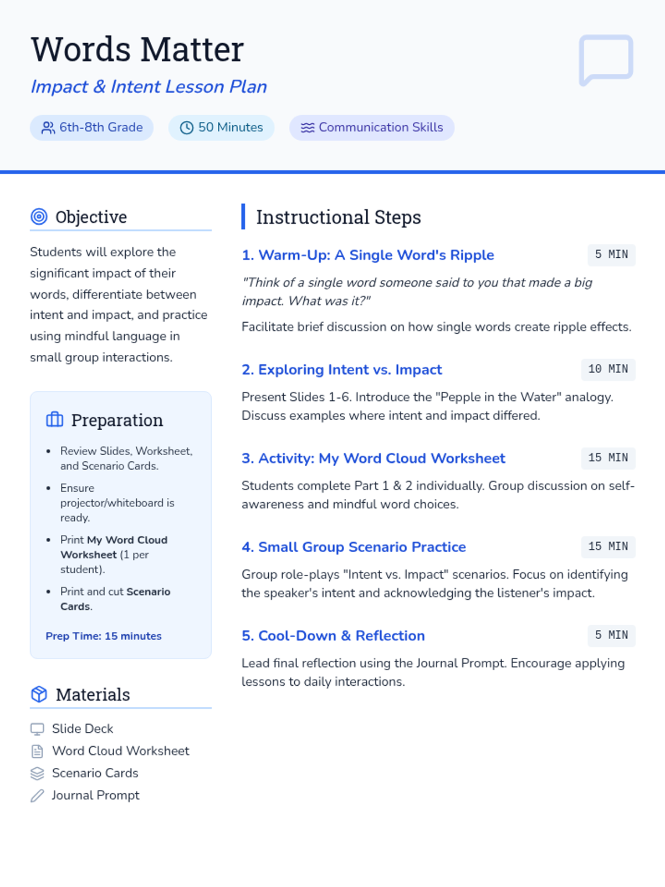Open step 2 Exploring Intent vs. Impact
This screenshot has width=665, height=887.
[x=341, y=370]
